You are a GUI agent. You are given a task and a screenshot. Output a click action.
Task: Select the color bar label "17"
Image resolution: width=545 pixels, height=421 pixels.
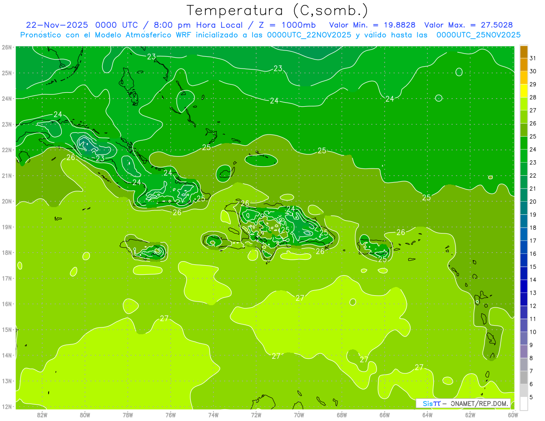(x=533, y=241)
